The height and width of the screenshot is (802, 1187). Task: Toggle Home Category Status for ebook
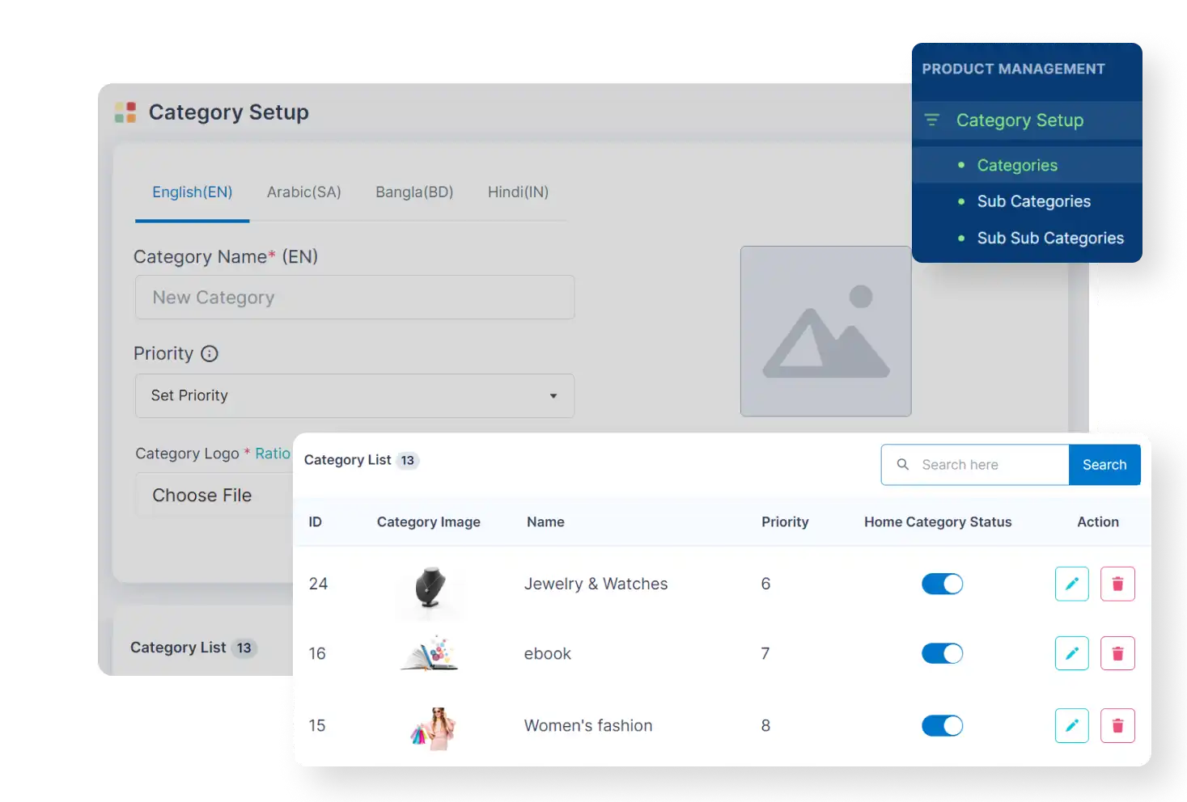(942, 653)
